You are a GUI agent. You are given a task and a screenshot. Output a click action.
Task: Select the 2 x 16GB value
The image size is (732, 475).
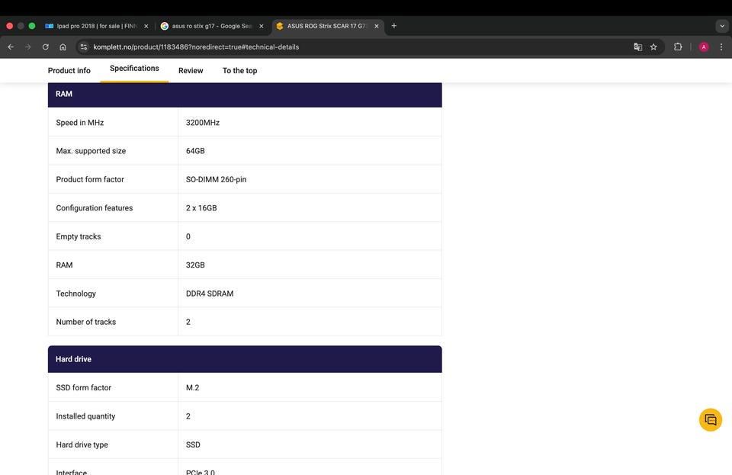pos(201,207)
